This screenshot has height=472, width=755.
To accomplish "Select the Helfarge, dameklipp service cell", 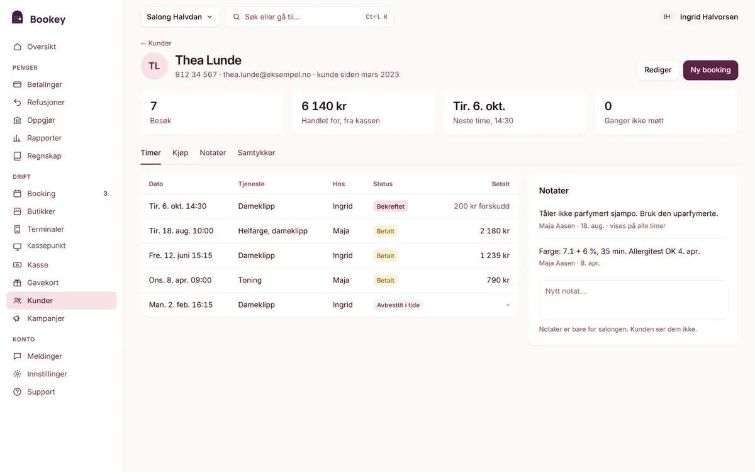I will [x=273, y=231].
